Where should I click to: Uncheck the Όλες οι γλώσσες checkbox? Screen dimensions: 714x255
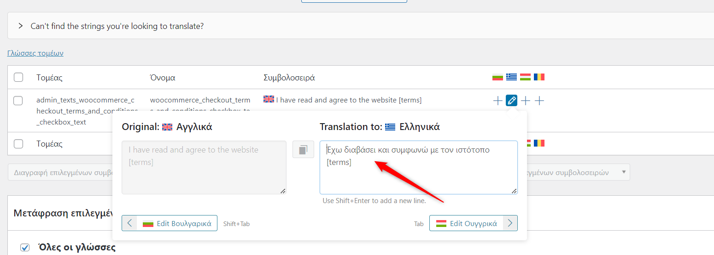click(25, 248)
